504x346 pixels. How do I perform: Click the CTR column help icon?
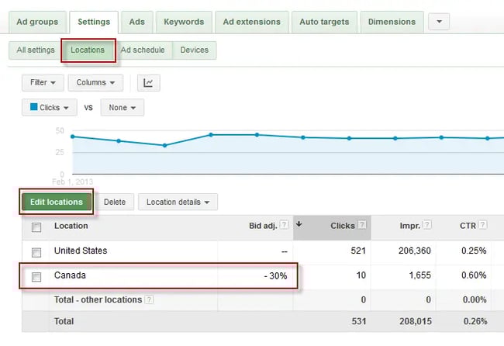click(x=482, y=226)
